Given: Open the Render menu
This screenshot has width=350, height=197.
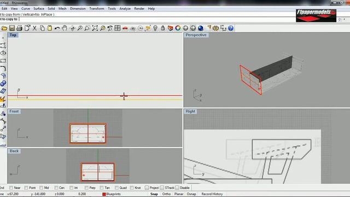Looking at the screenshot, I should coord(139,9).
